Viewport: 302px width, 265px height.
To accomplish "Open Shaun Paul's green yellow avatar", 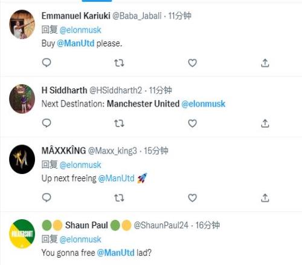I will click(22, 234).
